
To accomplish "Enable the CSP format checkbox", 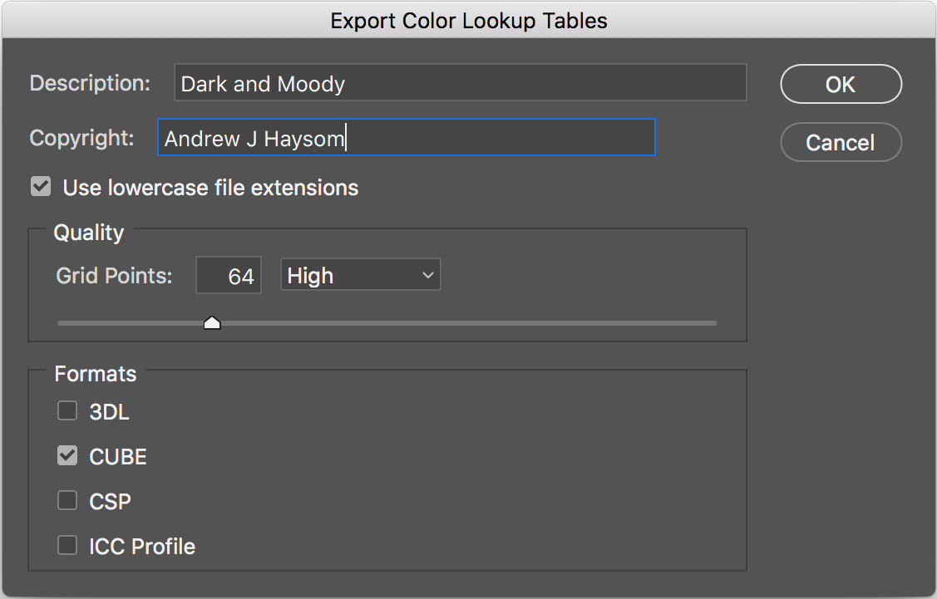I will (67, 501).
